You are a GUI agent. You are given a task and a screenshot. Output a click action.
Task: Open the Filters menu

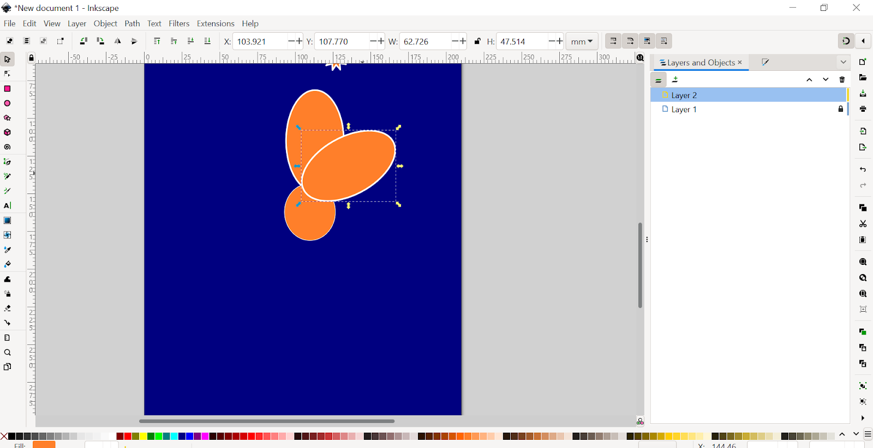pyautogui.click(x=179, y=23)
